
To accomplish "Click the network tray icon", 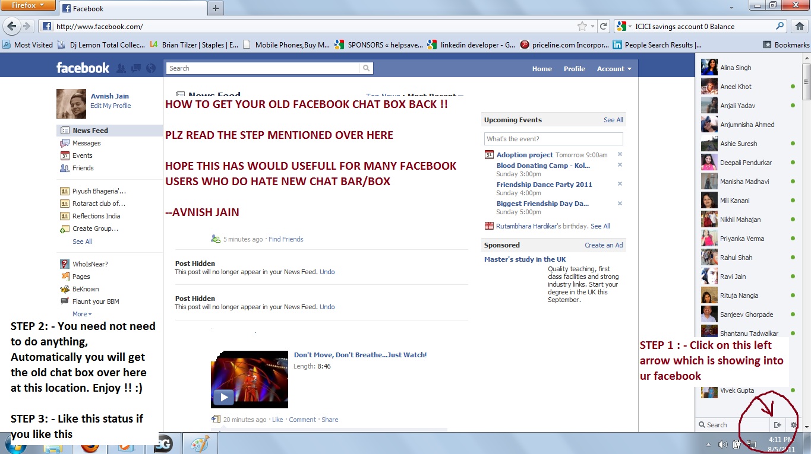I will (x=752, y=444).
